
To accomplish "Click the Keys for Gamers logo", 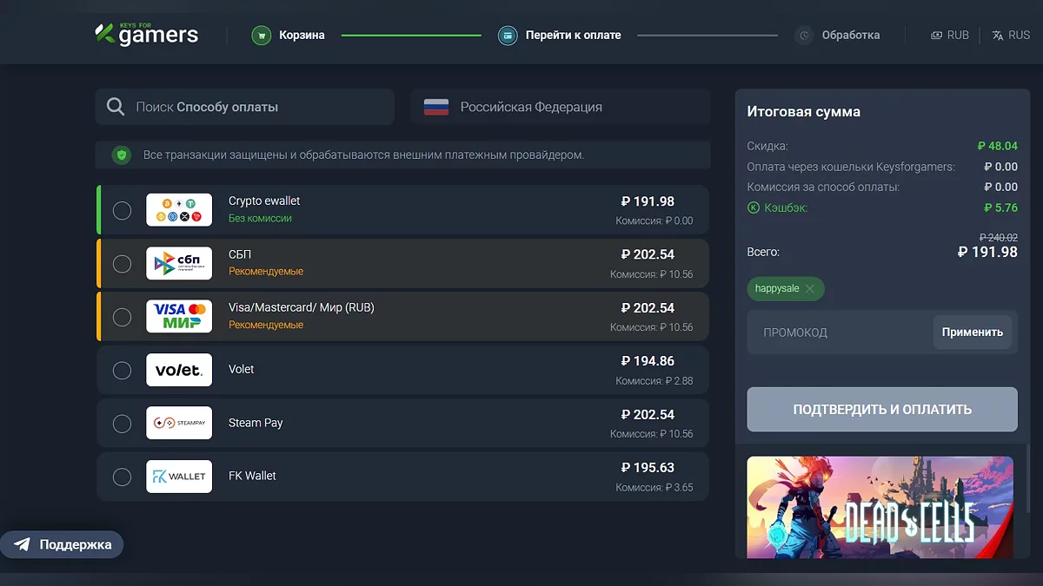I will (146, 35).
